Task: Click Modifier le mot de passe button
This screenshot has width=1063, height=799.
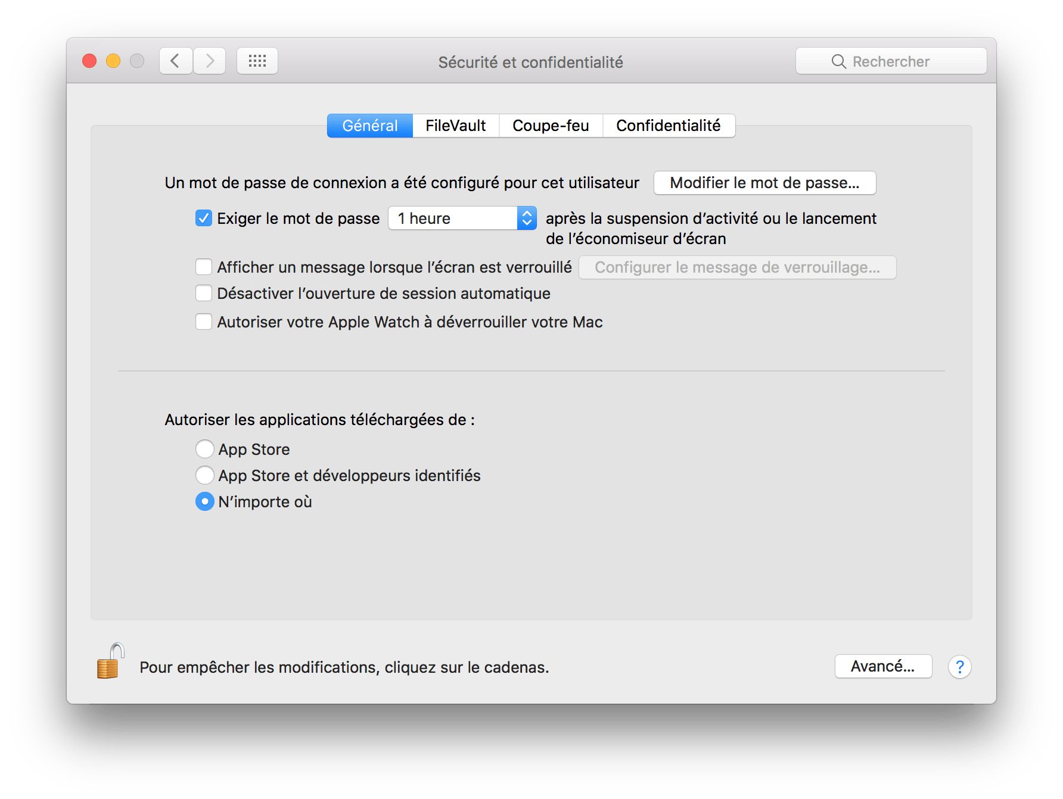Action: (764, 183)
